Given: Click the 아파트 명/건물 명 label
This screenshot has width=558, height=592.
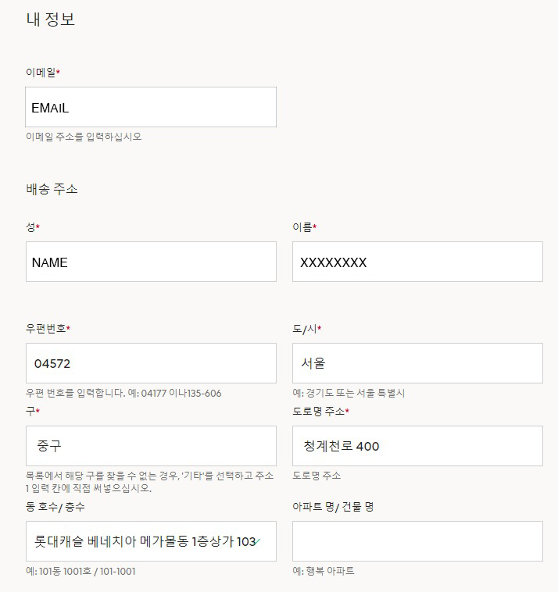Looking at the screenshot, I should [x=333, y=507].
